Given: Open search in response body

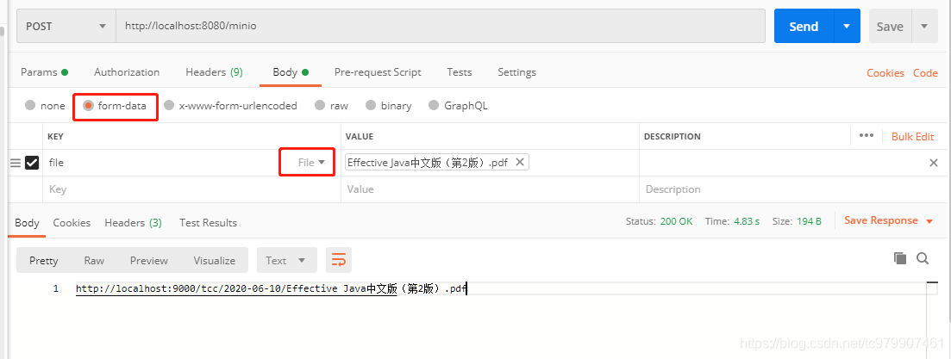Looking at the screenshot, I should point(923,258).
